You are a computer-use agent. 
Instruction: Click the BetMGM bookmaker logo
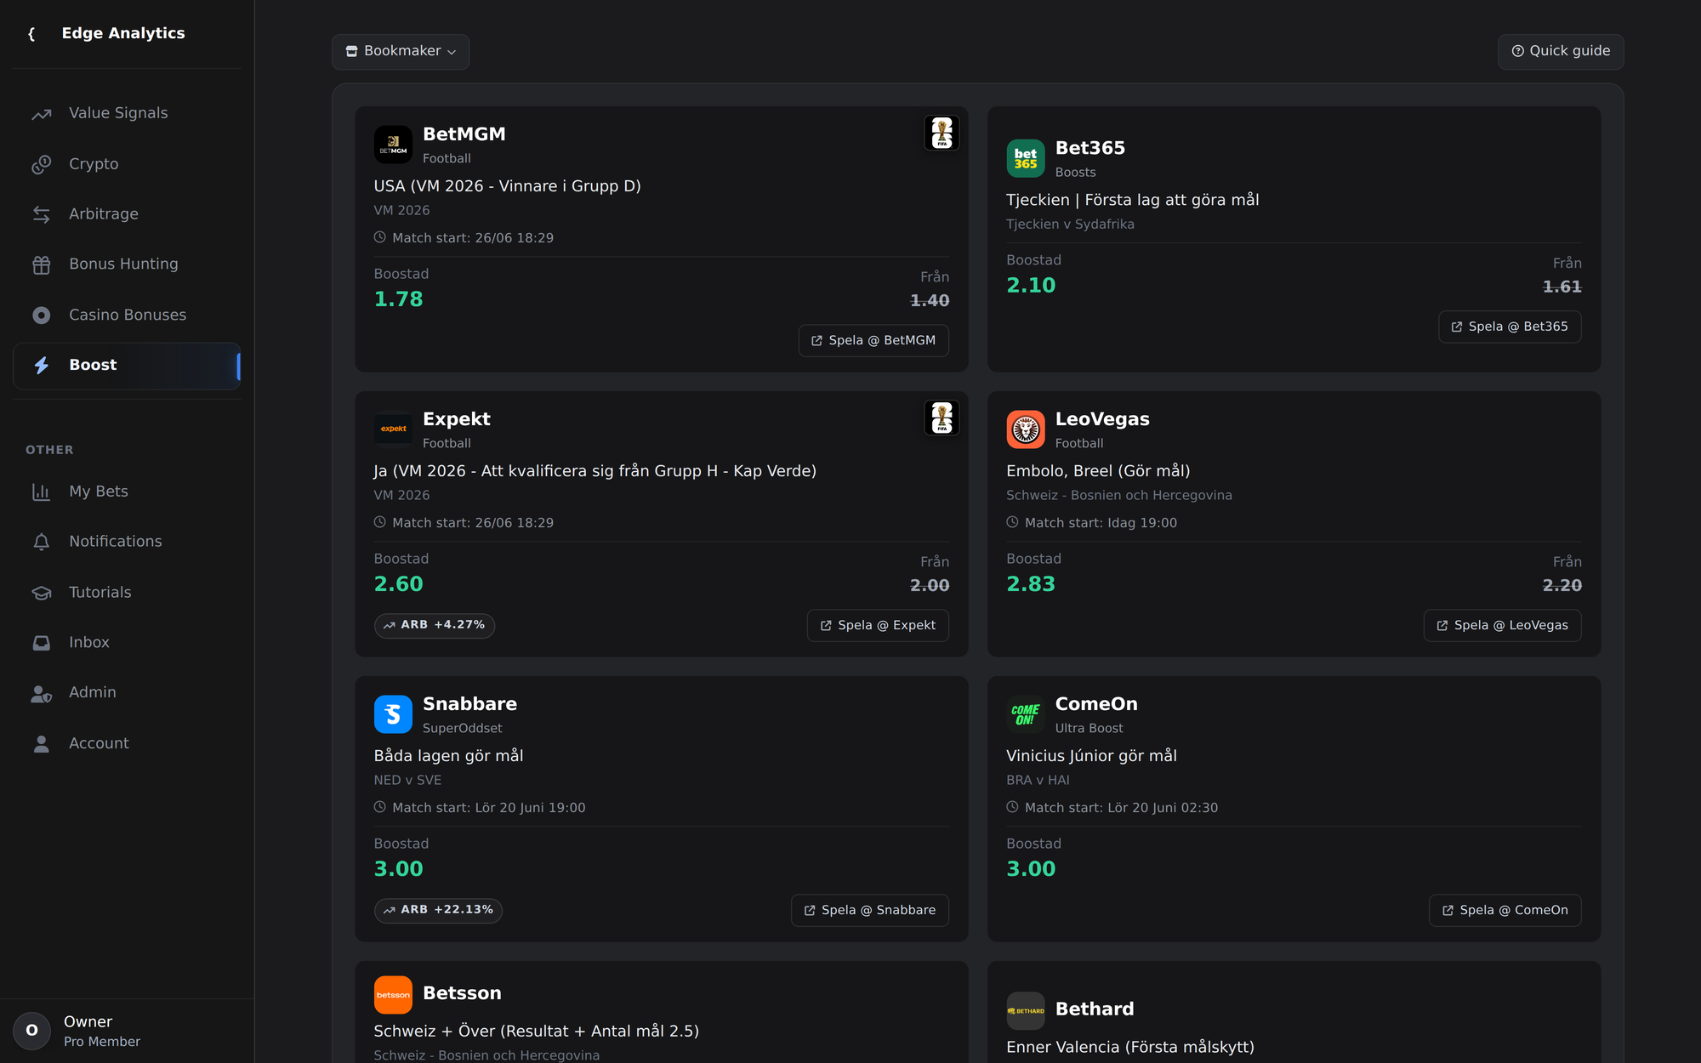click(x=393, y=145)
